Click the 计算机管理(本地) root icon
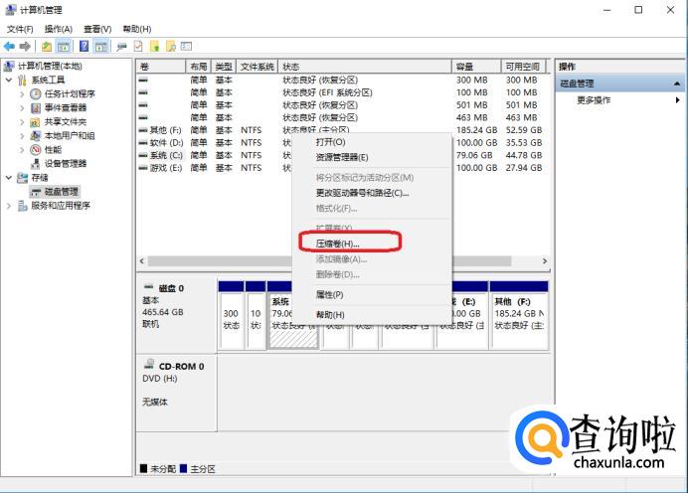Image resolution: width=688 pixels, height=493 pixels. click(9, 67)
